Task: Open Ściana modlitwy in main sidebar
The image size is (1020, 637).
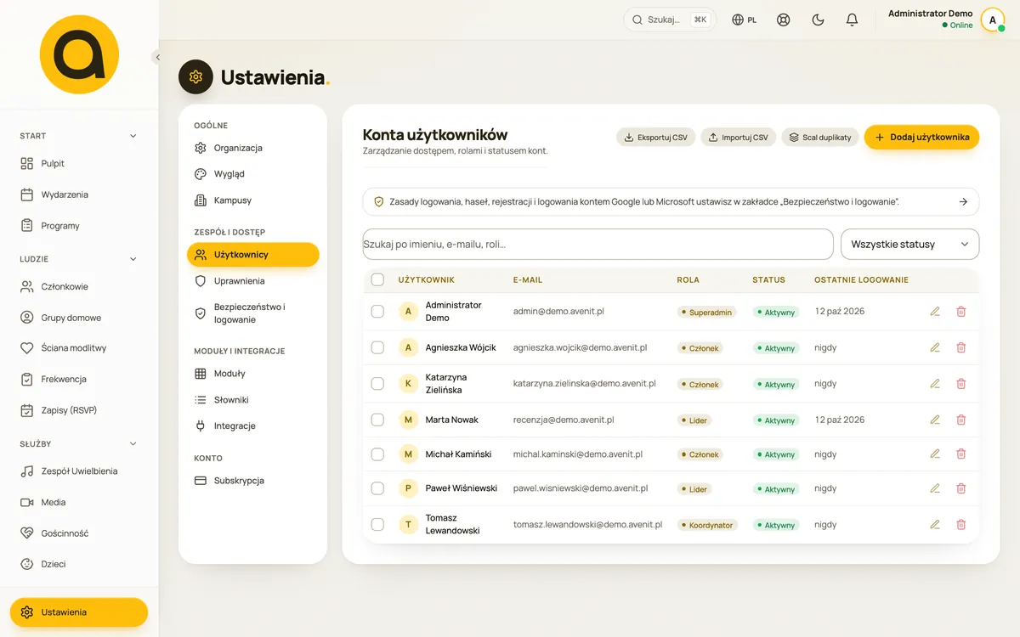Action: tap(79, 348)
